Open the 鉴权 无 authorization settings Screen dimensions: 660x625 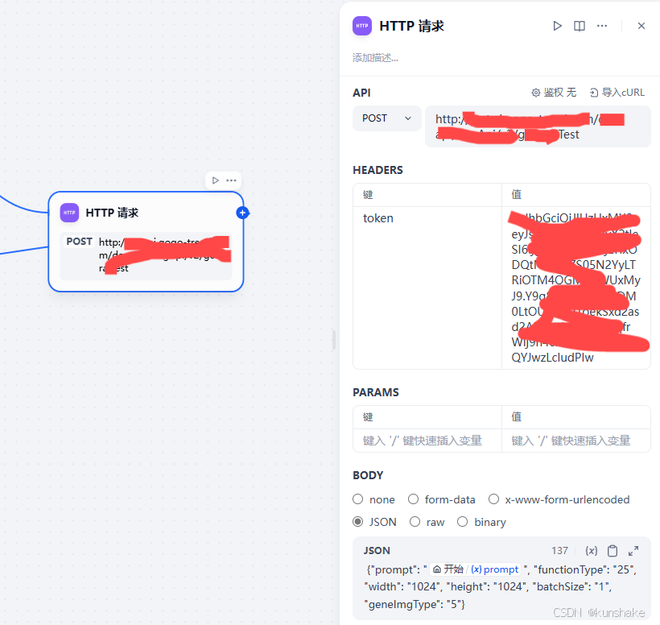554,93
